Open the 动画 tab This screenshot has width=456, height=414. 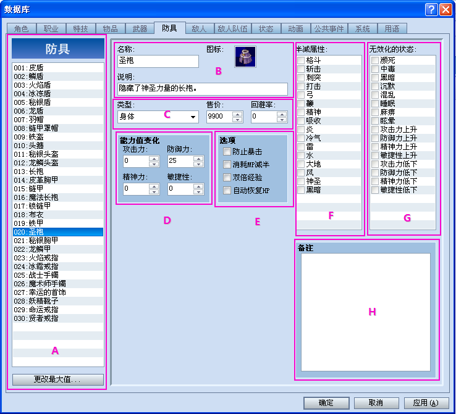296,29
